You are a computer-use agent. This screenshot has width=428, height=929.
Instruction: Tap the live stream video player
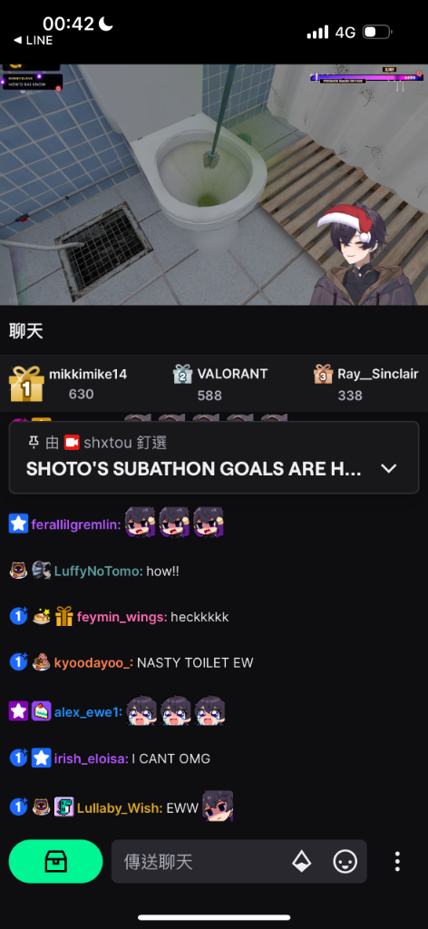coord(214,184)
